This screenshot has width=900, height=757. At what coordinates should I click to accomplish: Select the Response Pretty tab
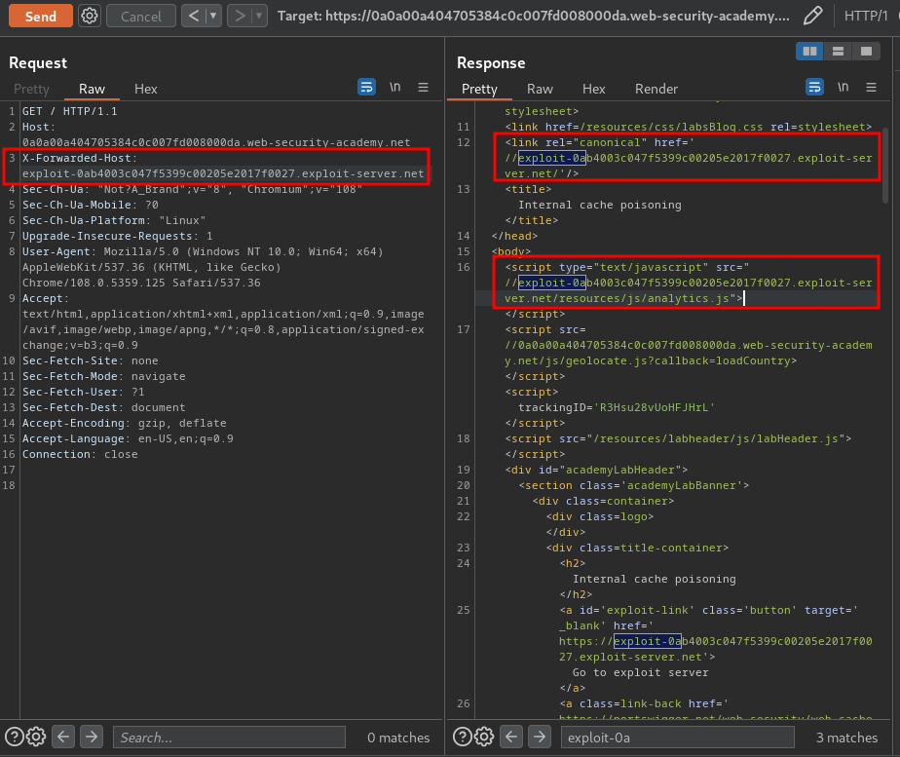pos(479,89)
